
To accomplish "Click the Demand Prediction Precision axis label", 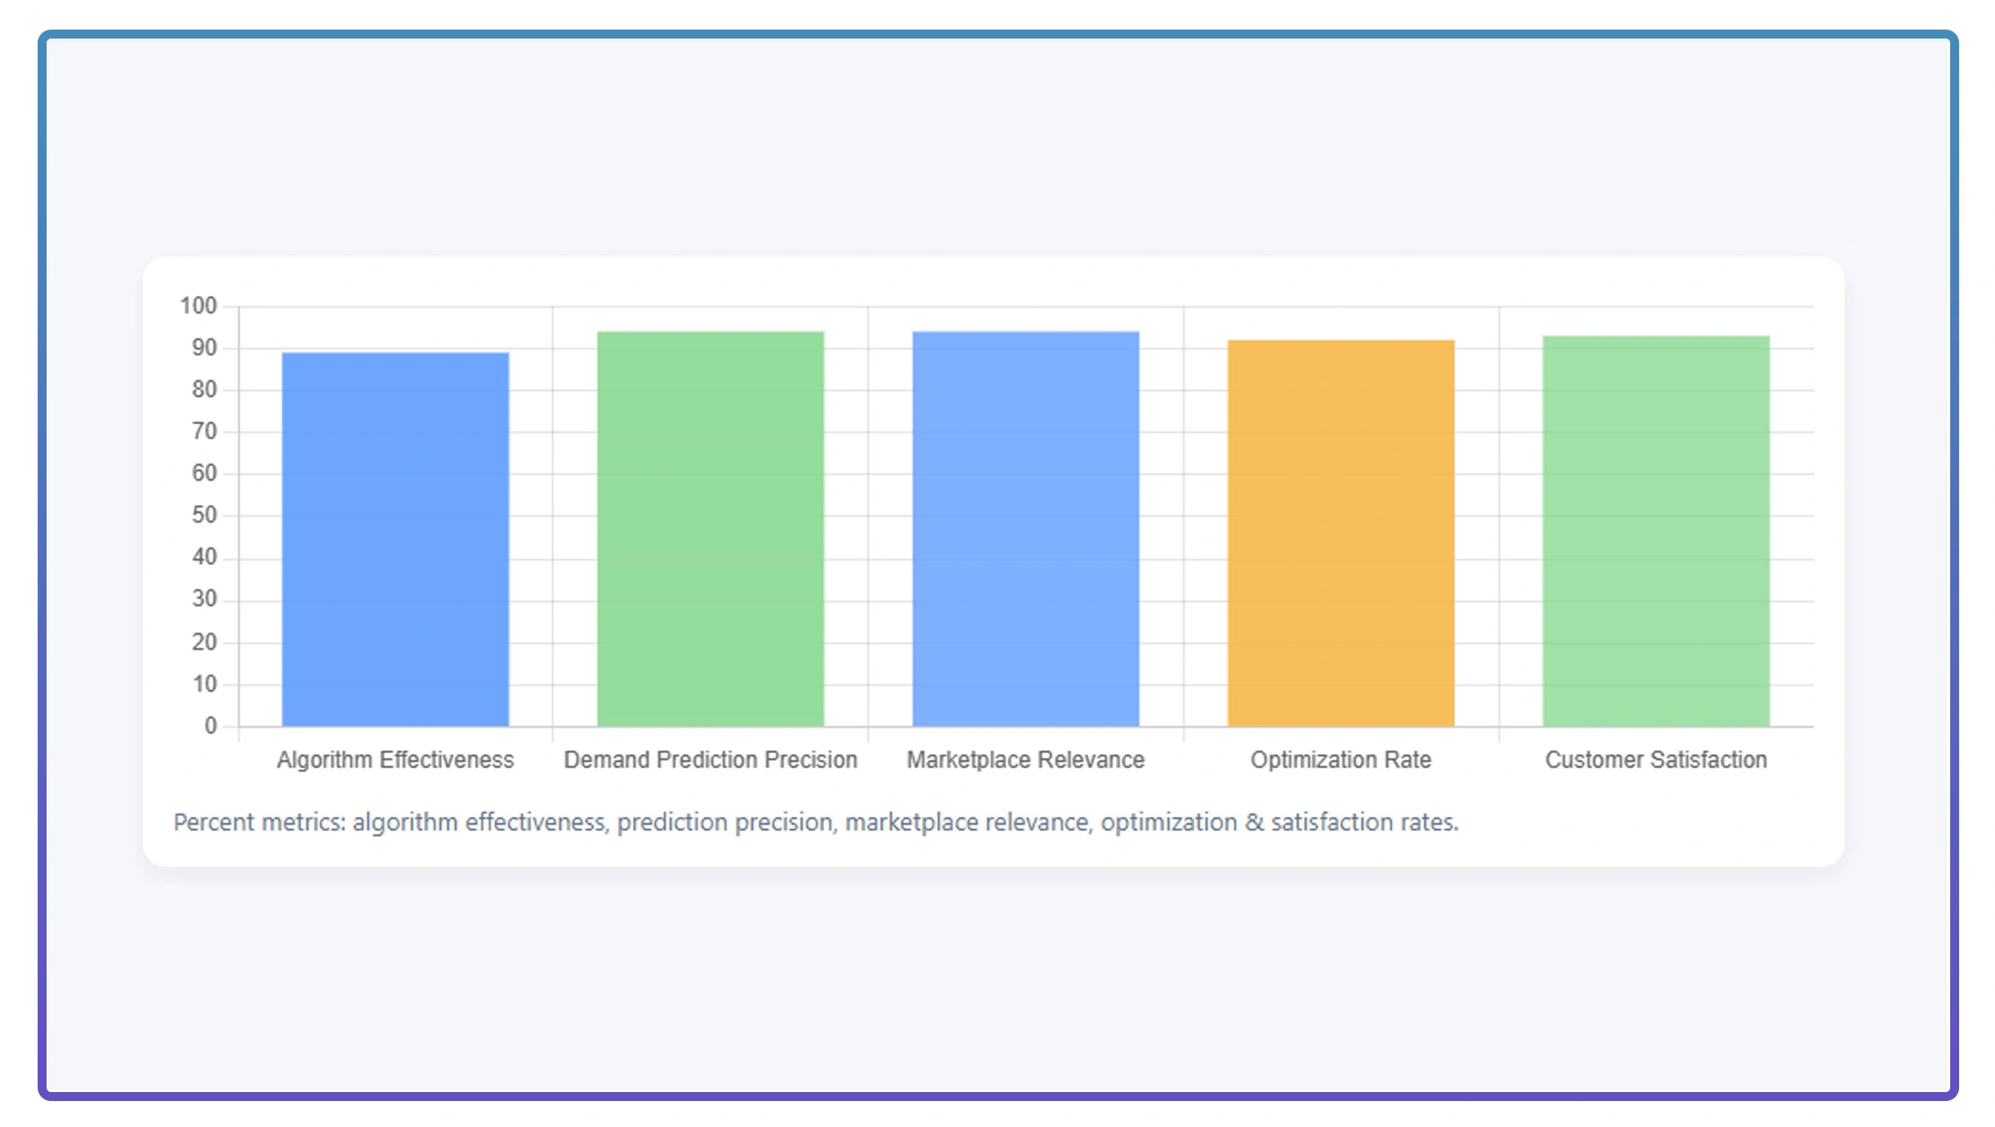I will tap(710, 759).
